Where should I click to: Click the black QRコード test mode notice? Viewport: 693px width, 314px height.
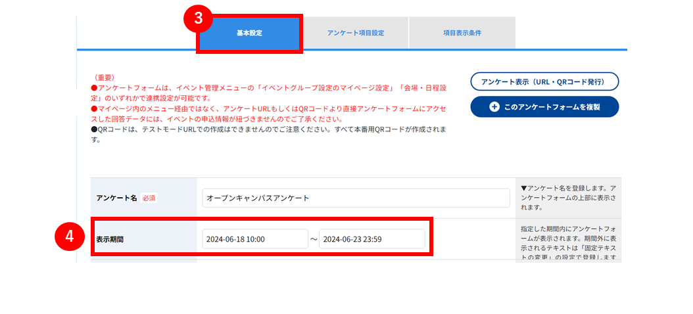pos(269,135)
